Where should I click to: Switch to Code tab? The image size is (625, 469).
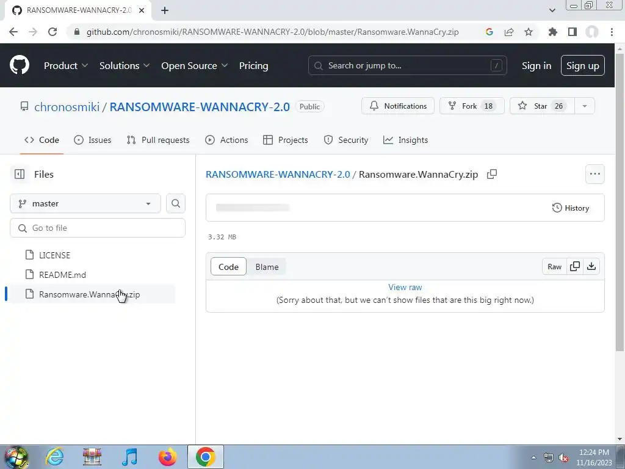point(42,140)
